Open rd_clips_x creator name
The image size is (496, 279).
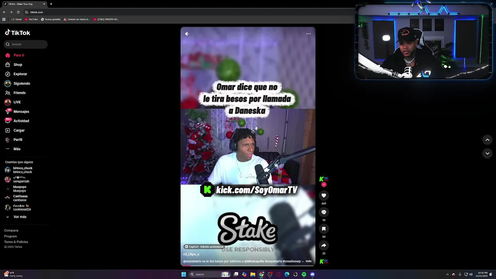(191, 254)
